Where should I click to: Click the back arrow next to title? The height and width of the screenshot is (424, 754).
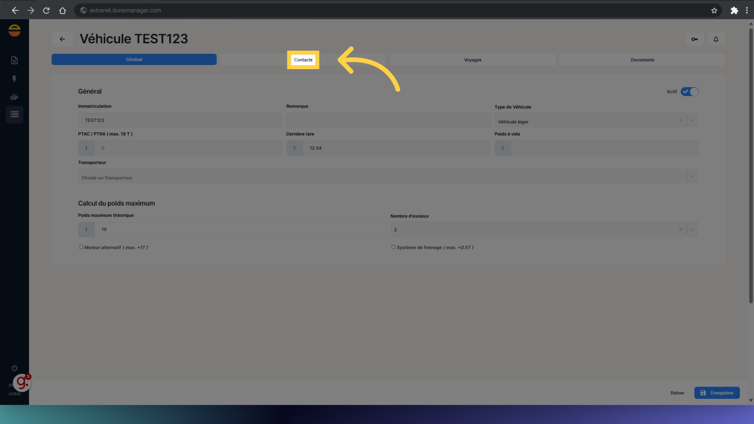(62, 39)
